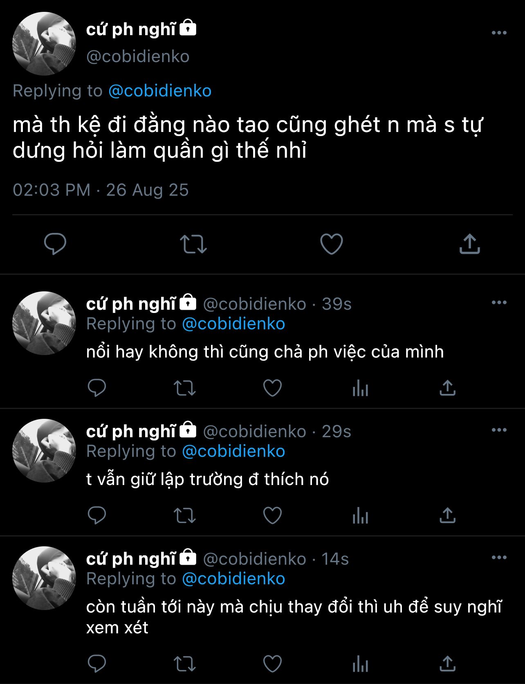
Task: Open the @cobidienko mention in 14s reply
Action: pyautogui.click(x=233, y=579)
